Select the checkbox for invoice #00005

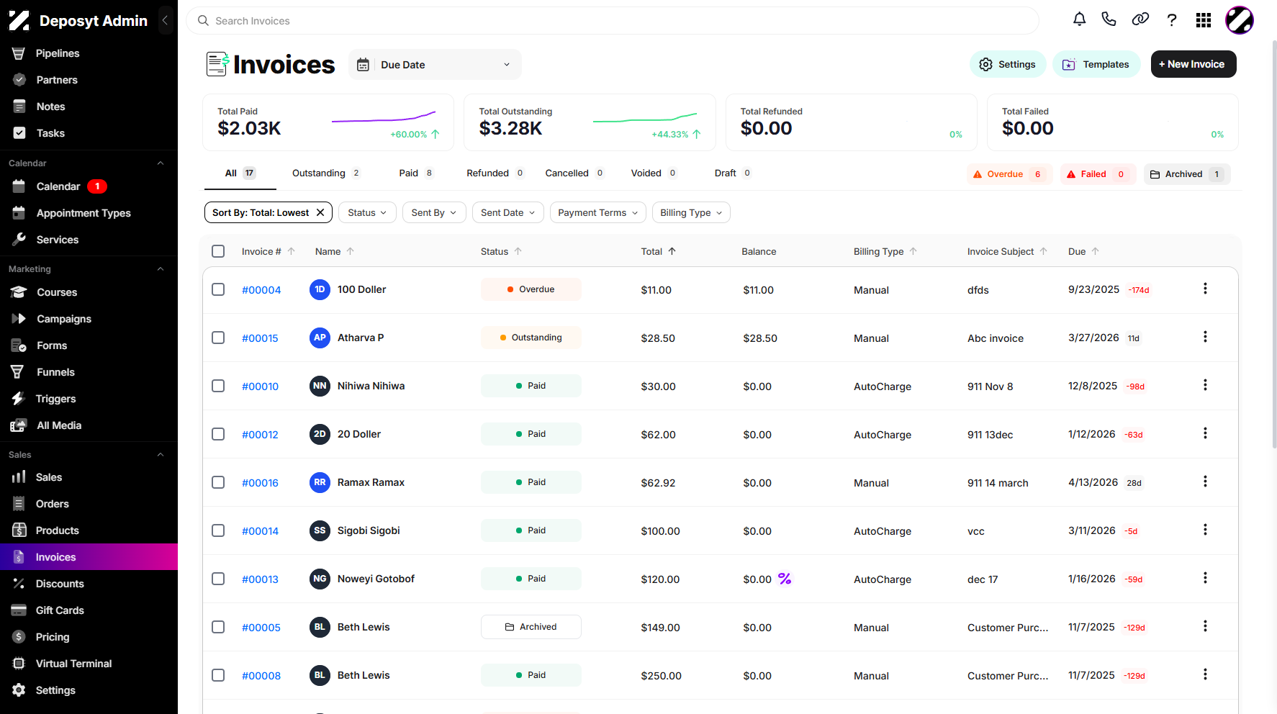tap(218, 627)
